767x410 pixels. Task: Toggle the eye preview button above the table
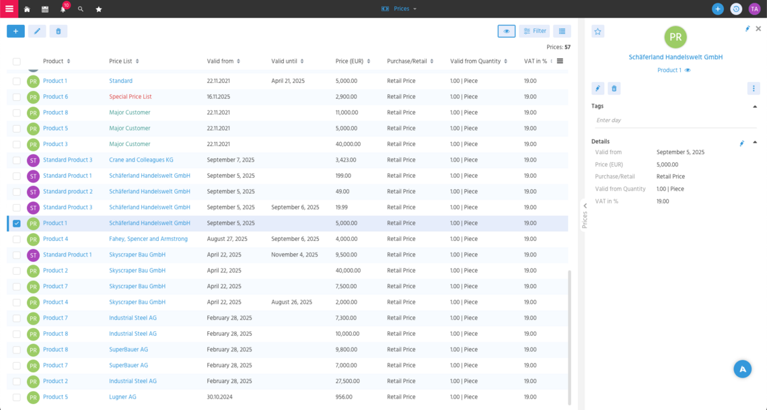pos(506,31)
